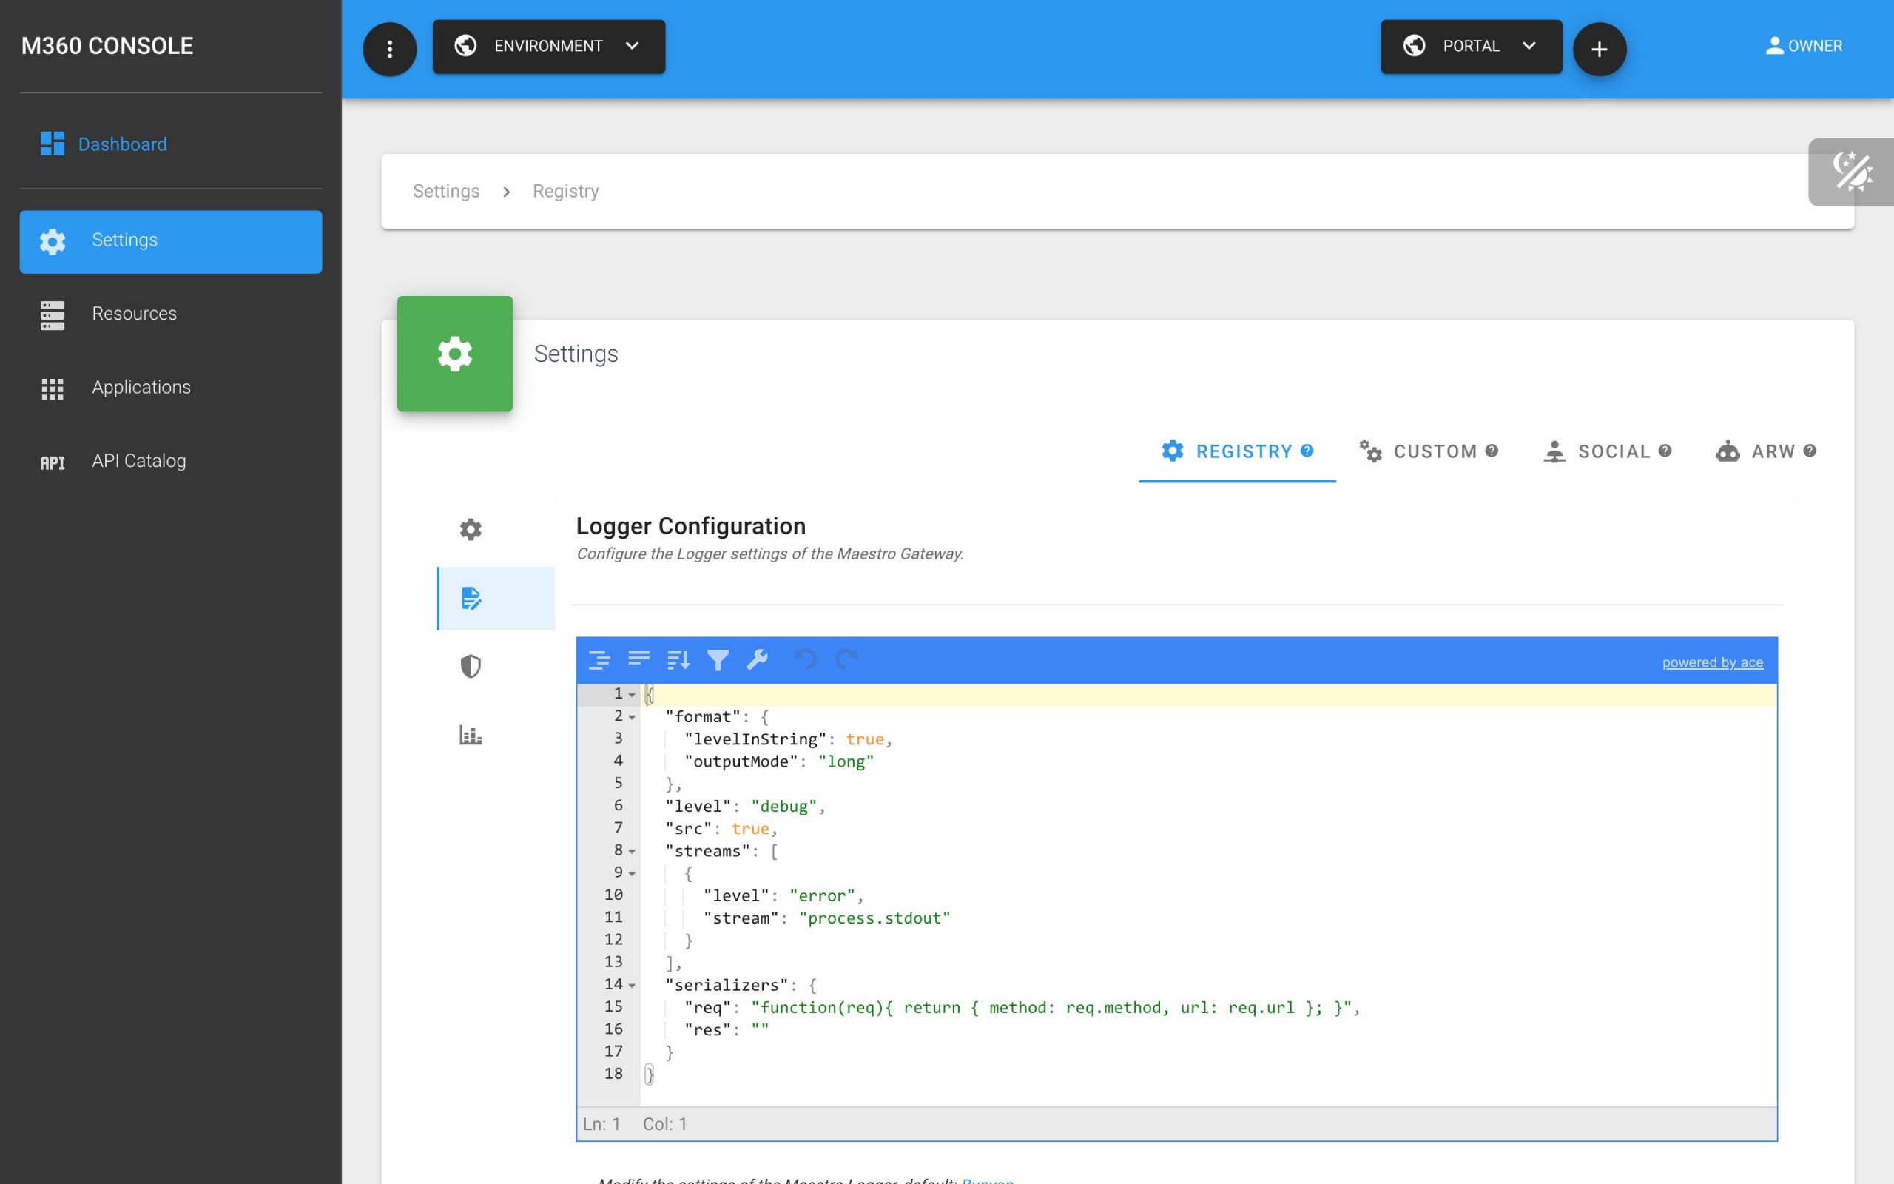Viewport: 1894px width, 1184px height.
Task: Collapse the "streams" array fold arrow
Action: [633, 851]
